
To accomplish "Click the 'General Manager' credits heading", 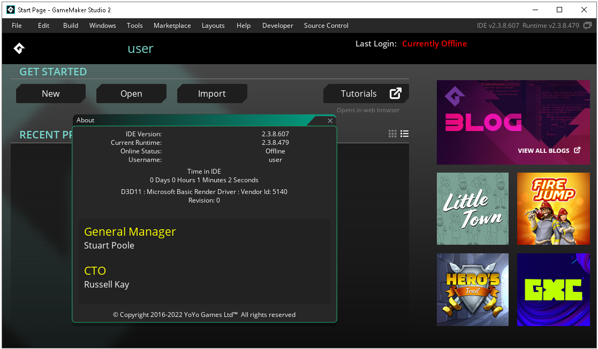I will [x=130, y=232].
